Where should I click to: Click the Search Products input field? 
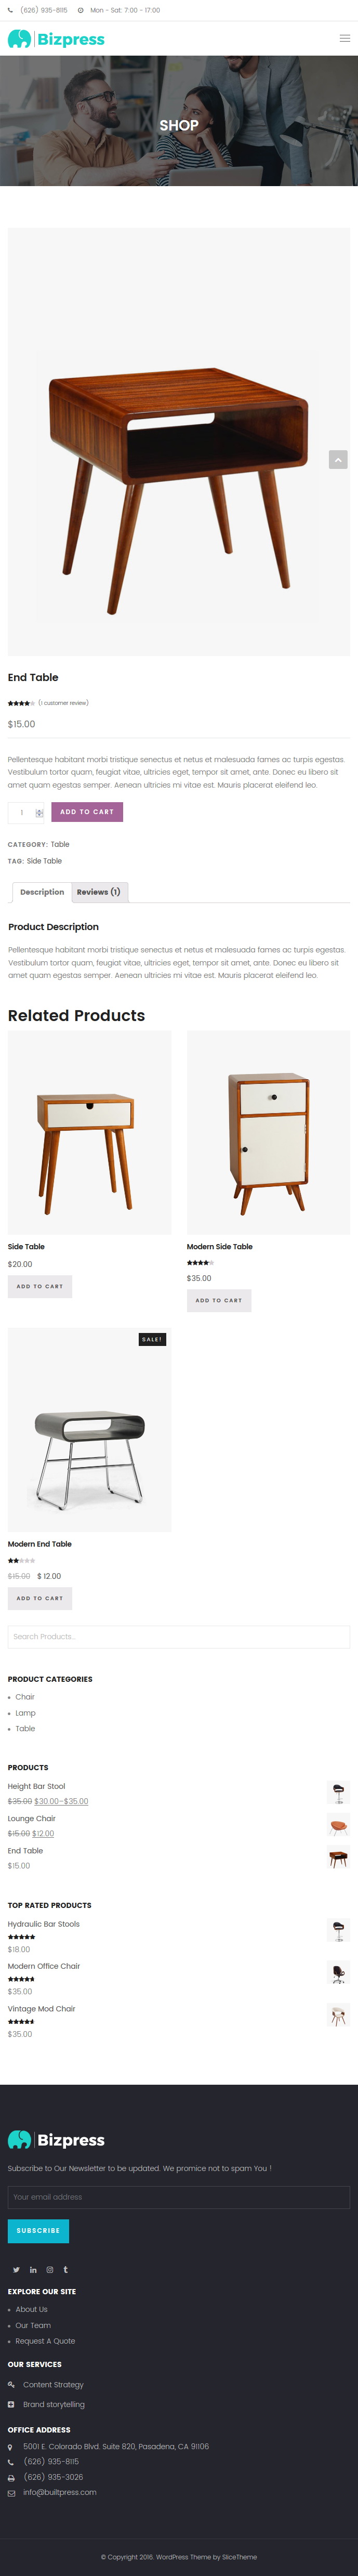(x=179, y=1636)
